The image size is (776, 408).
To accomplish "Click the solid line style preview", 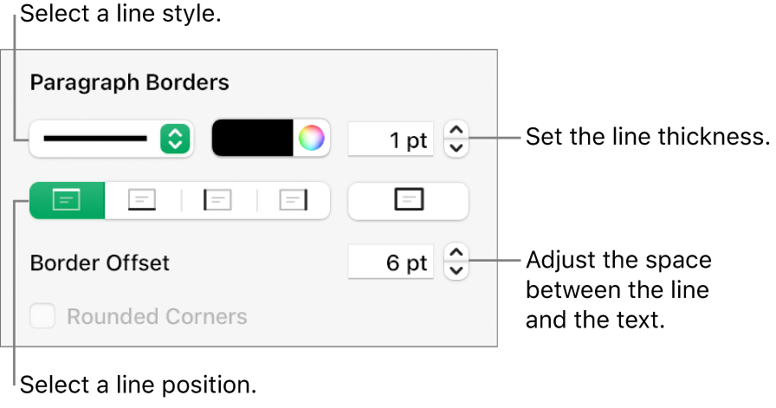I will pyautogui.click(x=95, y=138).
